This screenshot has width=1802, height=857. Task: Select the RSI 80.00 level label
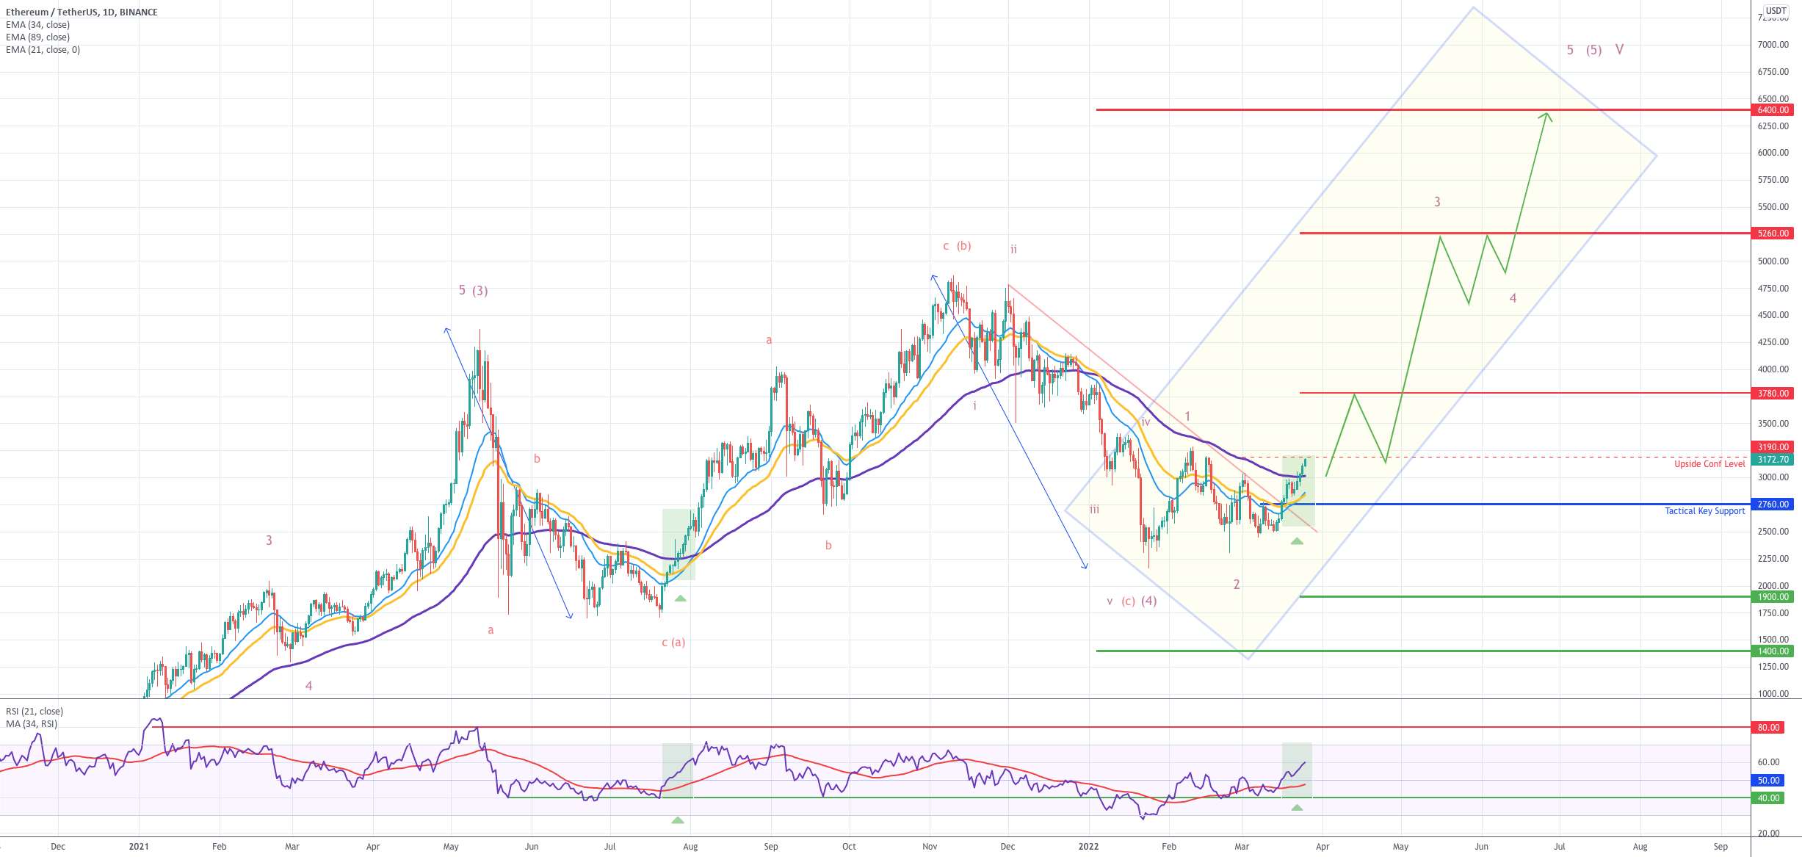[x=1768, y=728]
